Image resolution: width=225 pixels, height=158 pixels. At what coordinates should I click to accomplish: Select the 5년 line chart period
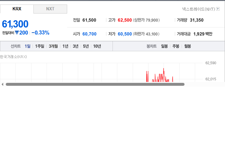(x=86, y=46)
